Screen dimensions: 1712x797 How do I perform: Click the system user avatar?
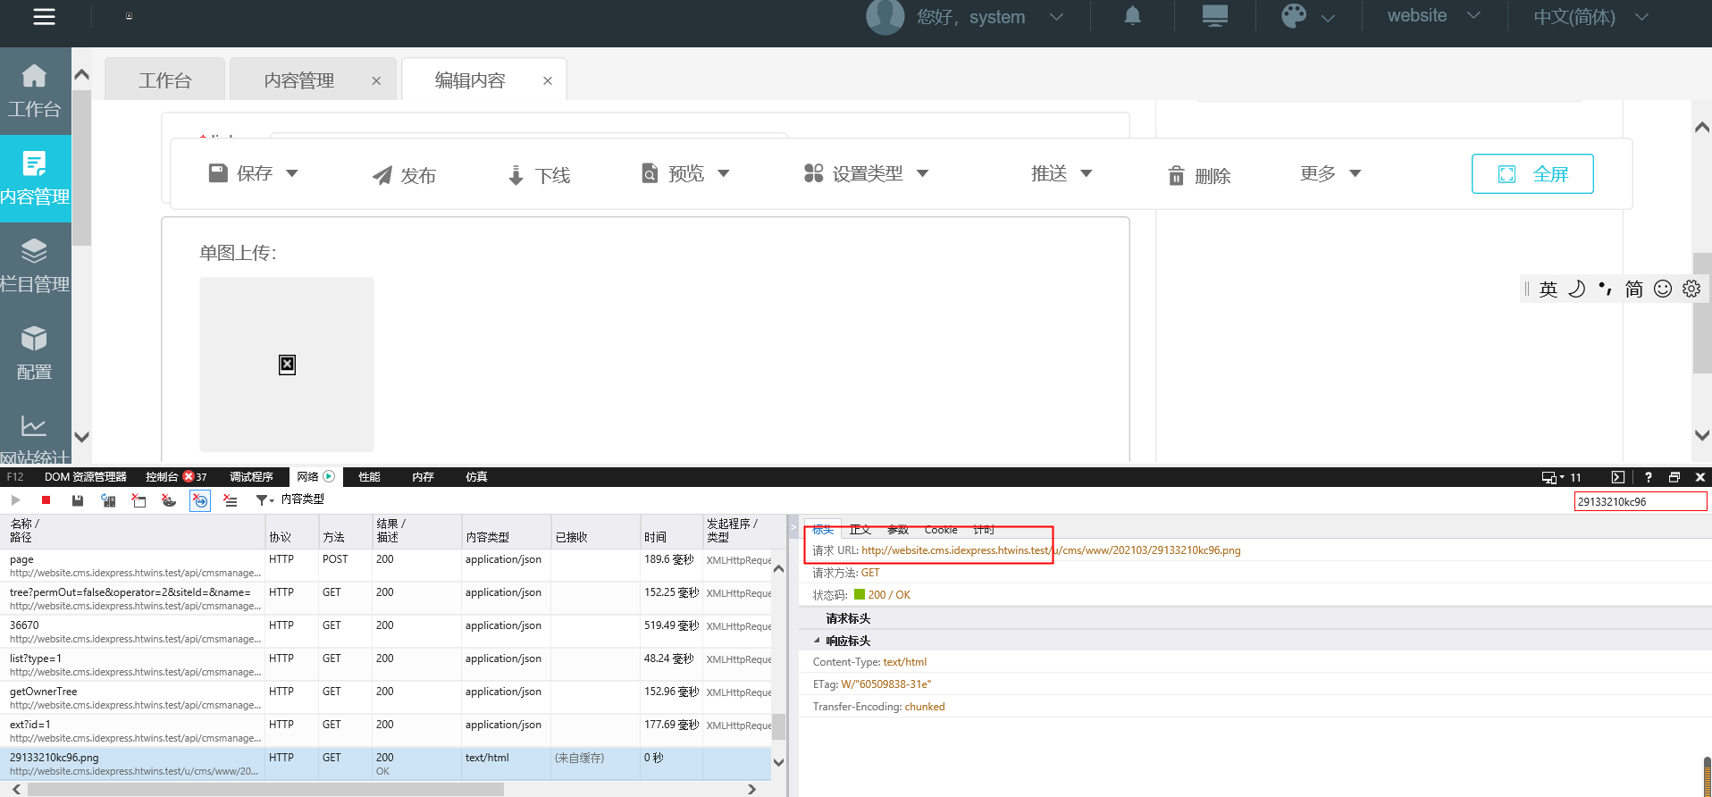pyautogui.click(x=885, y=16)
